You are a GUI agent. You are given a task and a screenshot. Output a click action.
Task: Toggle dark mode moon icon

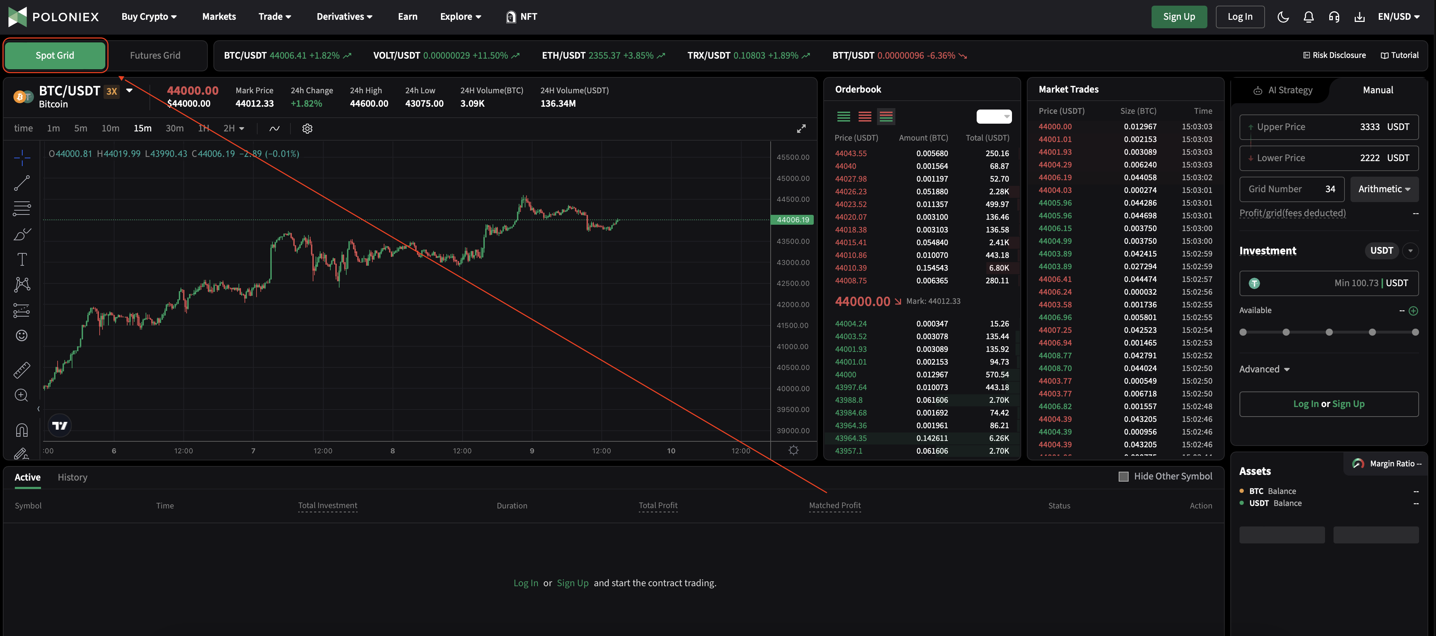click(x=1283, y=17)
